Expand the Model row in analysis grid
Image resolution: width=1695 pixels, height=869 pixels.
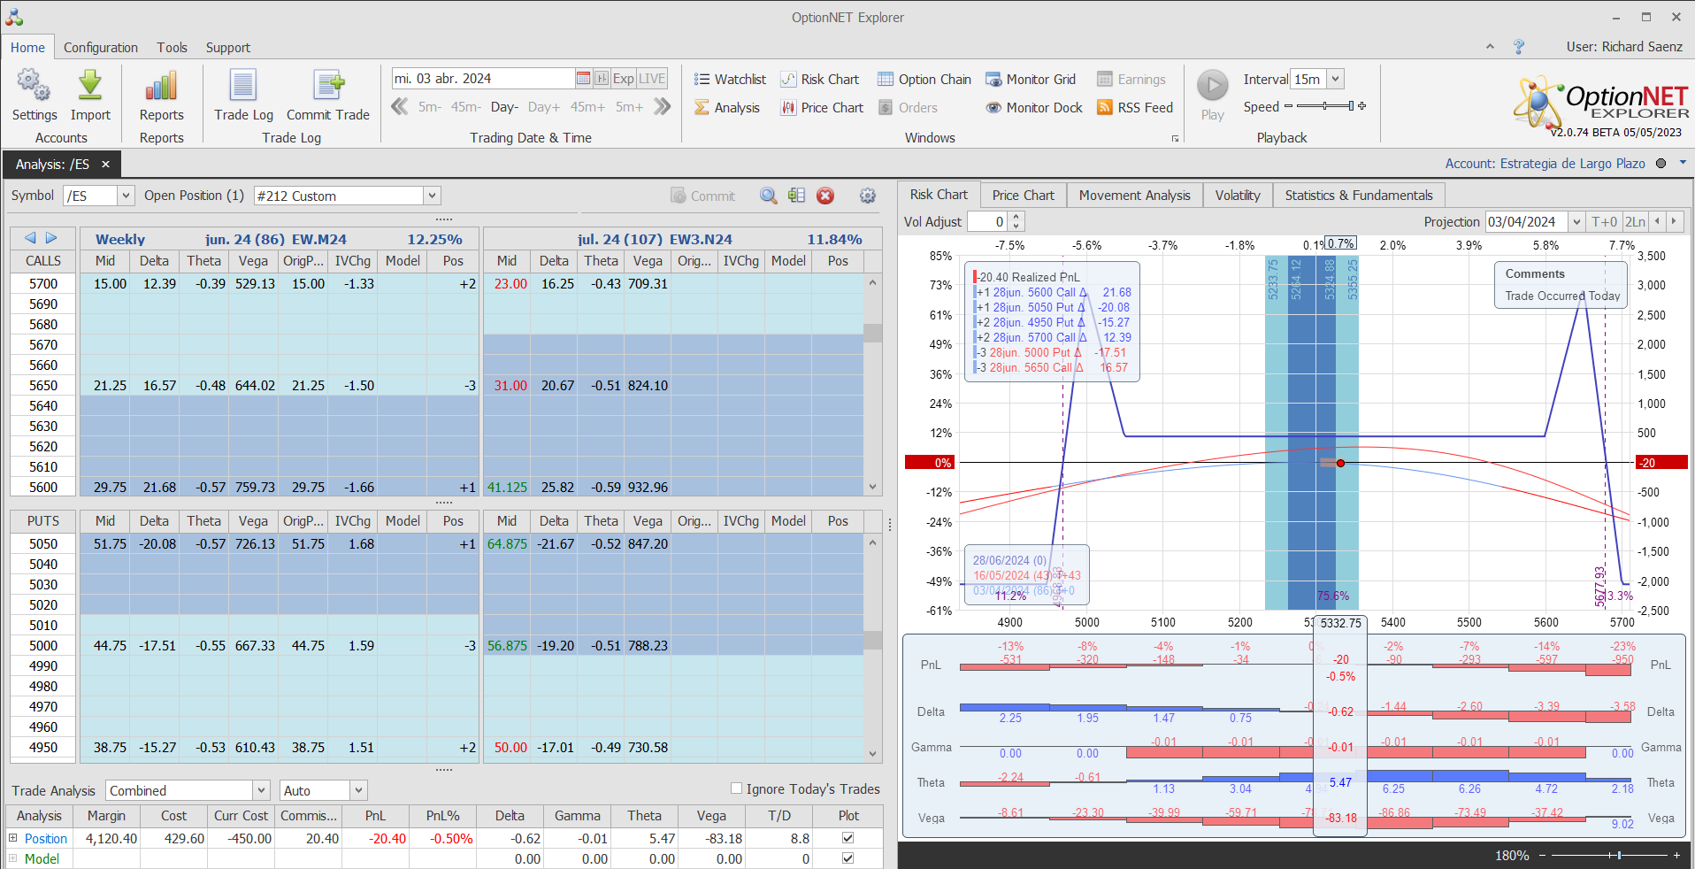12,858
